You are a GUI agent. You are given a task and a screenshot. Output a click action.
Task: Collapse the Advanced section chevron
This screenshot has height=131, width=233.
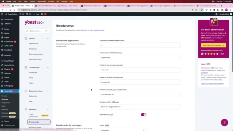pyautogui.click(x=48, y=109)
